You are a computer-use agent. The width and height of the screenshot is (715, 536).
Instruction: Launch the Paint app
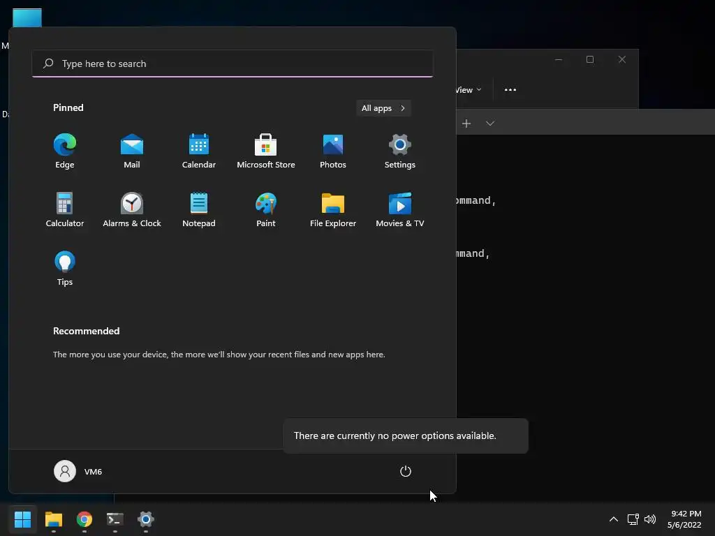click(266, 210)
